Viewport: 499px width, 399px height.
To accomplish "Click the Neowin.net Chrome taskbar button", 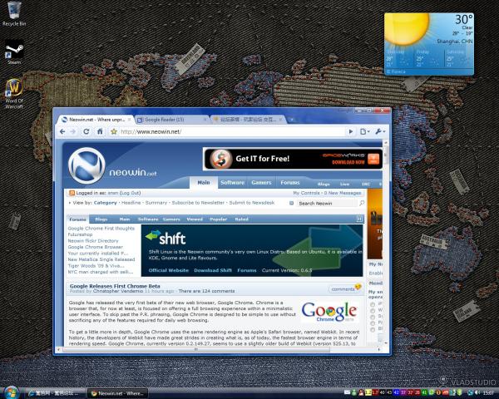I will (117, 393).
